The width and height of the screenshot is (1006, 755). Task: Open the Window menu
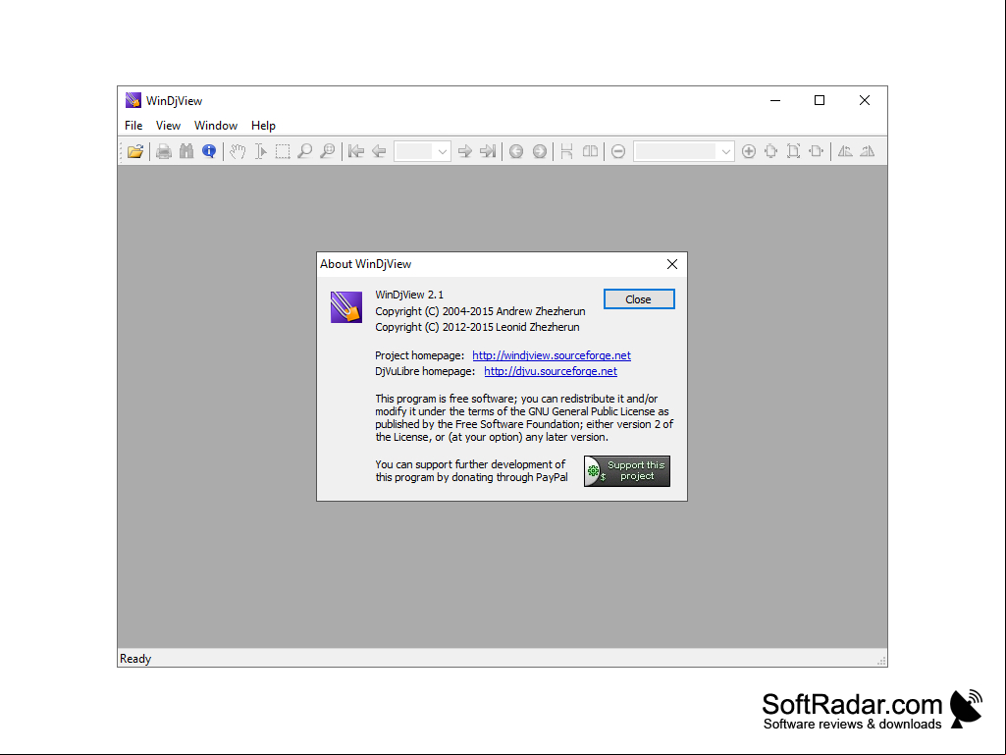[x=216, y=126]
